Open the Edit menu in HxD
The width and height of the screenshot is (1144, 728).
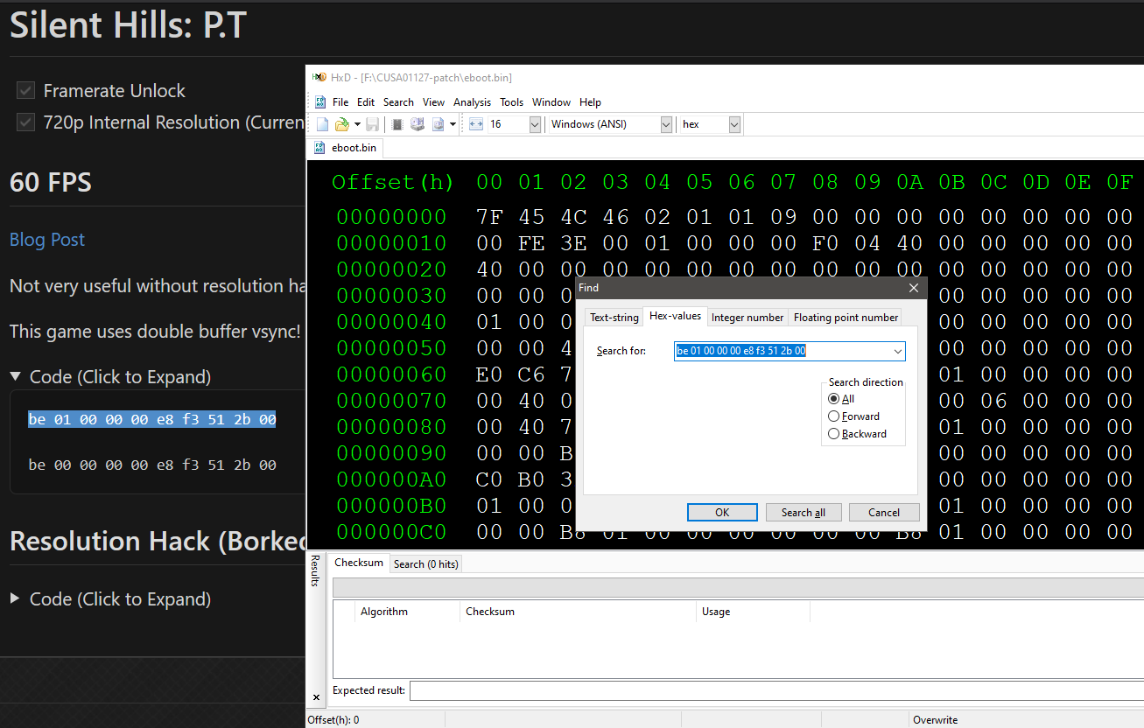pyautogui.click(x=366, y=102)
